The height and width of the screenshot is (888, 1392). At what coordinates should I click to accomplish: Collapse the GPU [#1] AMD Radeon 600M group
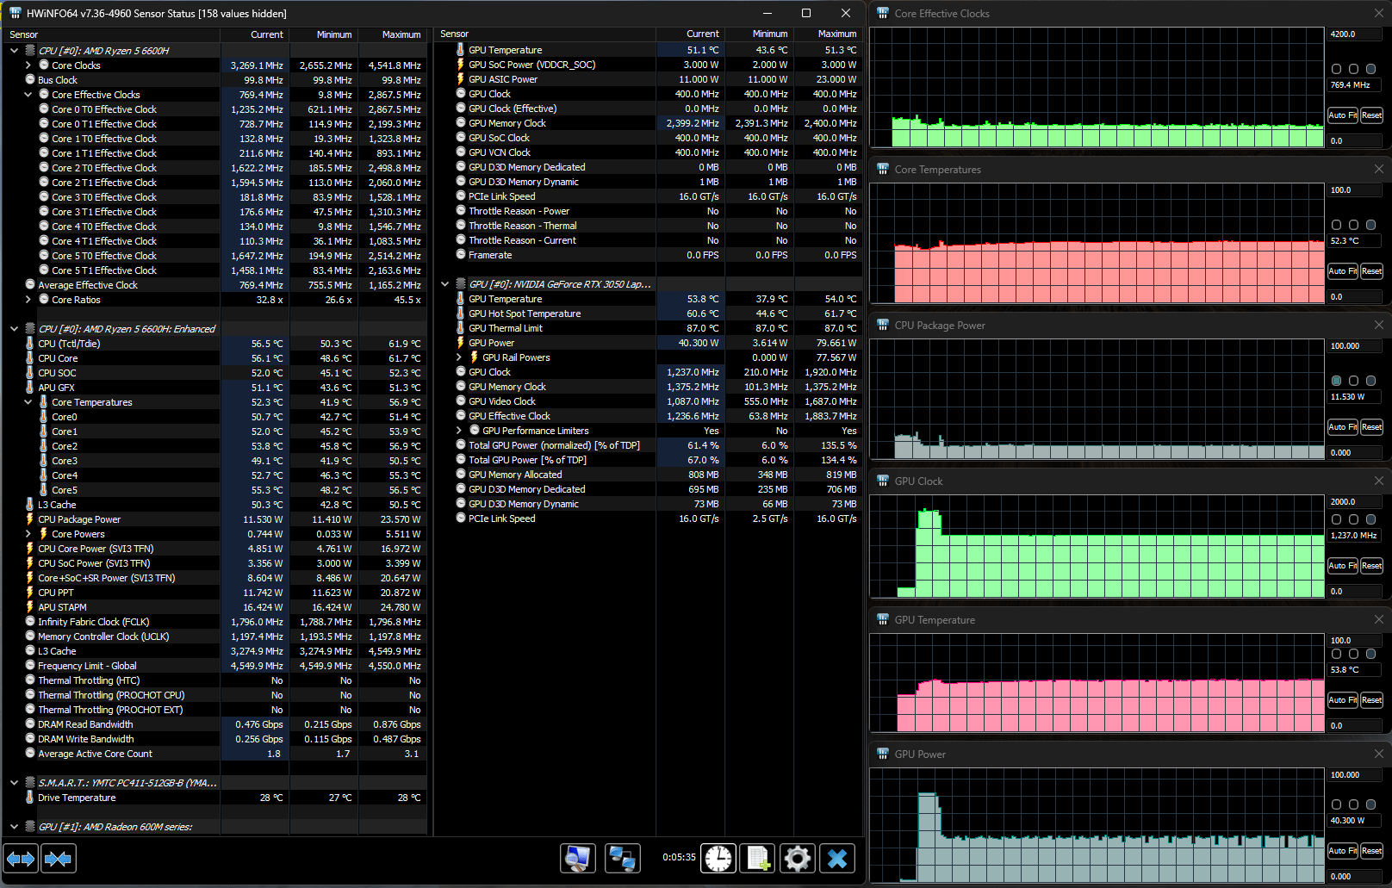[x=14, y=827]
